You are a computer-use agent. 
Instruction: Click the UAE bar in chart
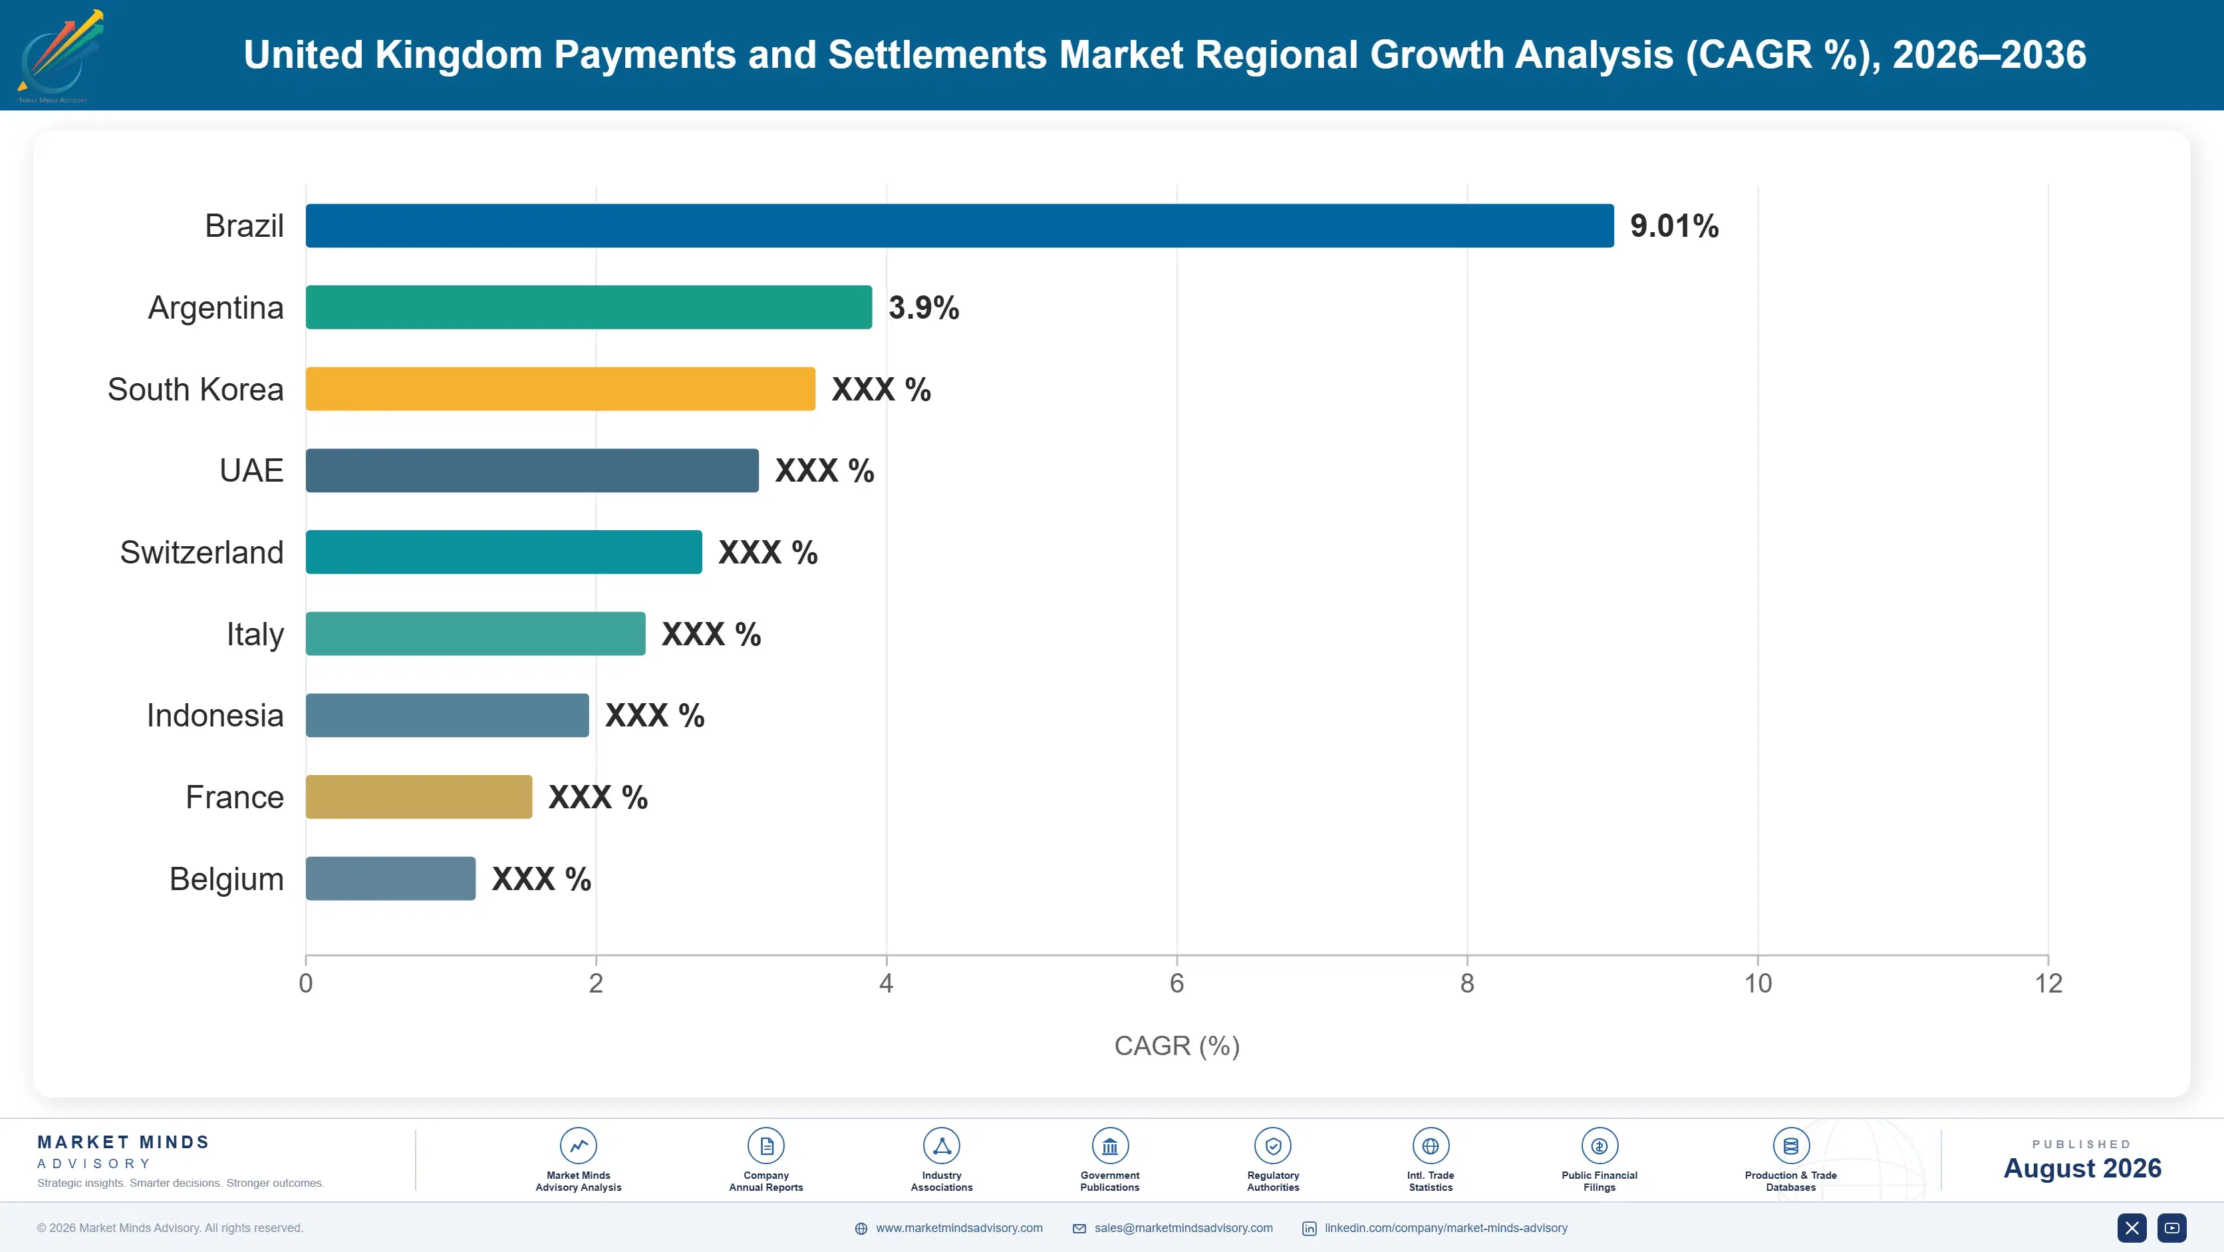click(532, 470)
